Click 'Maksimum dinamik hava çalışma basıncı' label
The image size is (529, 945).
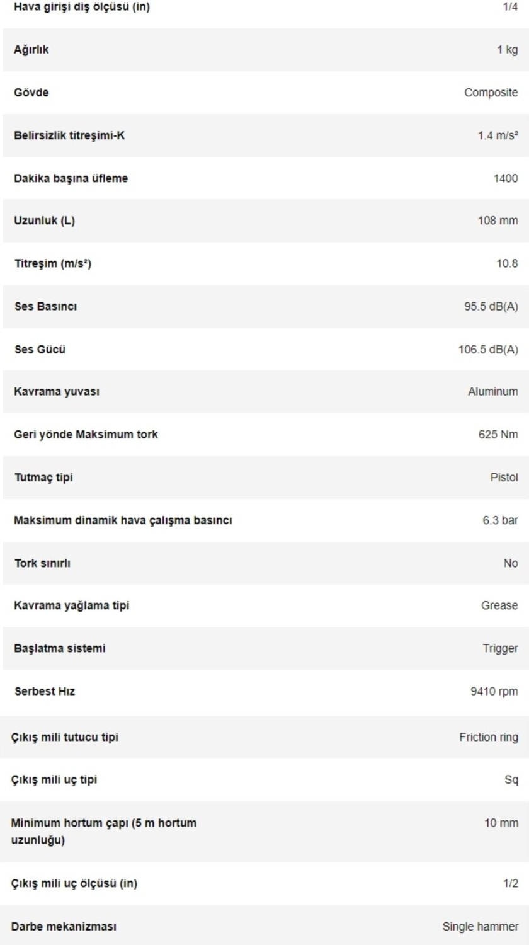coord(123,520)
